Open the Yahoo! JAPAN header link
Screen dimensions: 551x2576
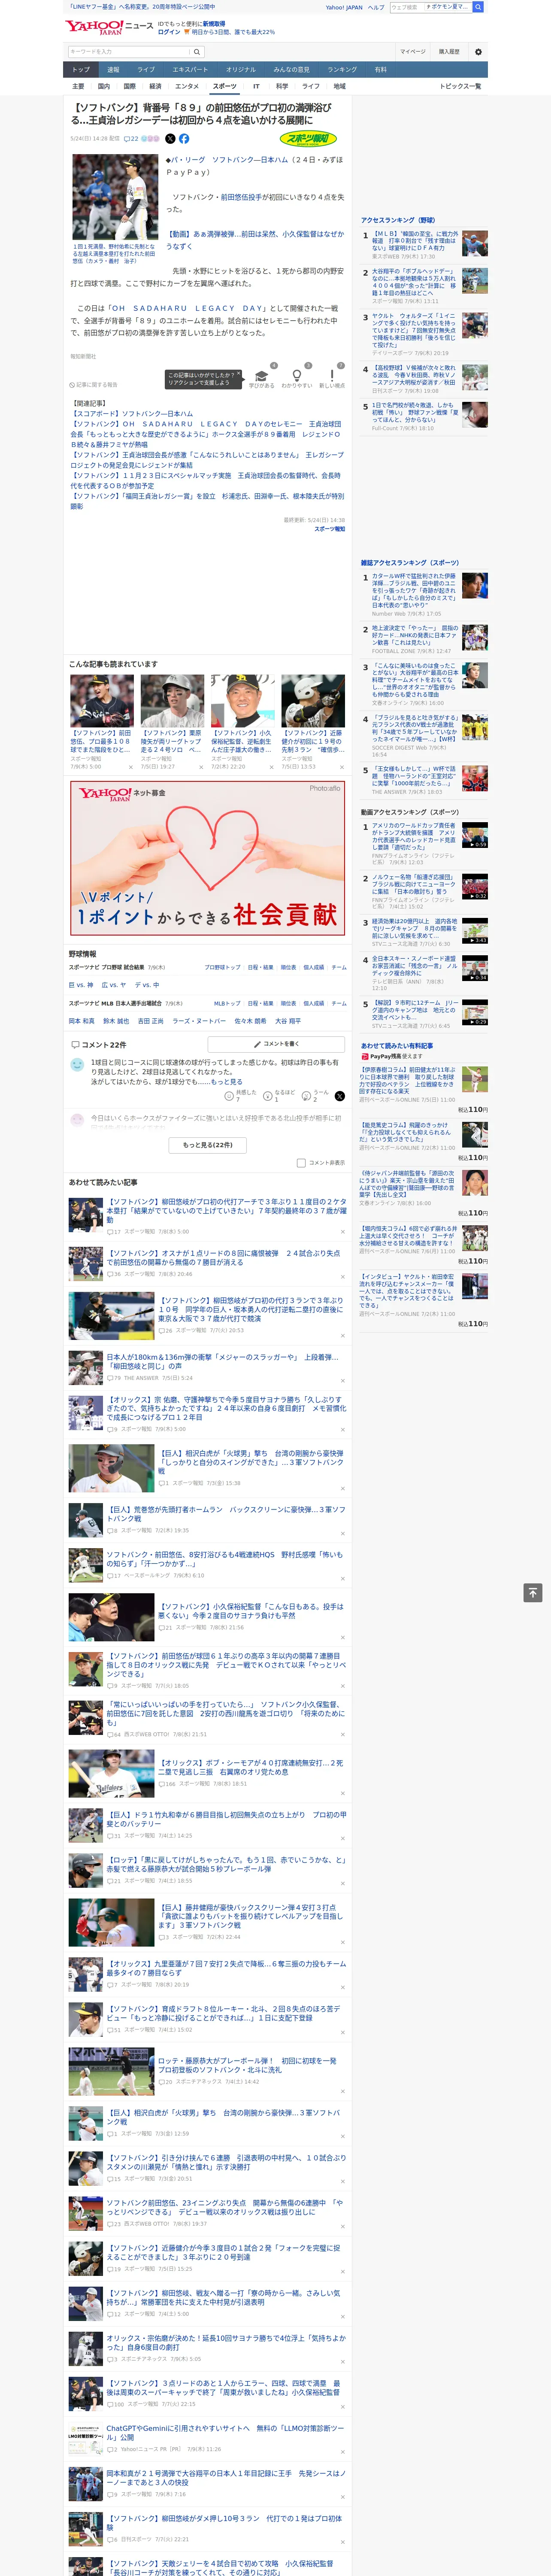click(x=344, y=7)
